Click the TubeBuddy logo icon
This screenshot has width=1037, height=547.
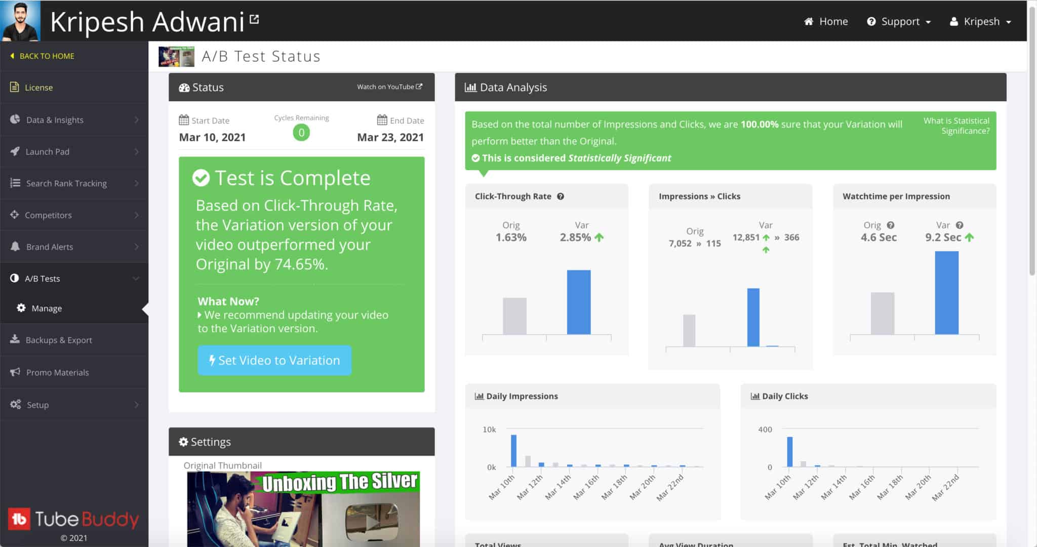click(19, 519)
